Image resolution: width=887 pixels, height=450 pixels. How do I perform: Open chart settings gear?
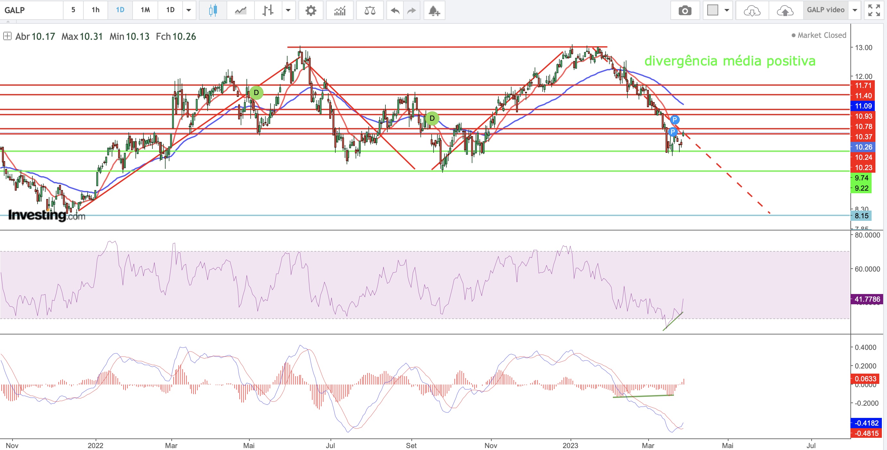coord(311,10)
